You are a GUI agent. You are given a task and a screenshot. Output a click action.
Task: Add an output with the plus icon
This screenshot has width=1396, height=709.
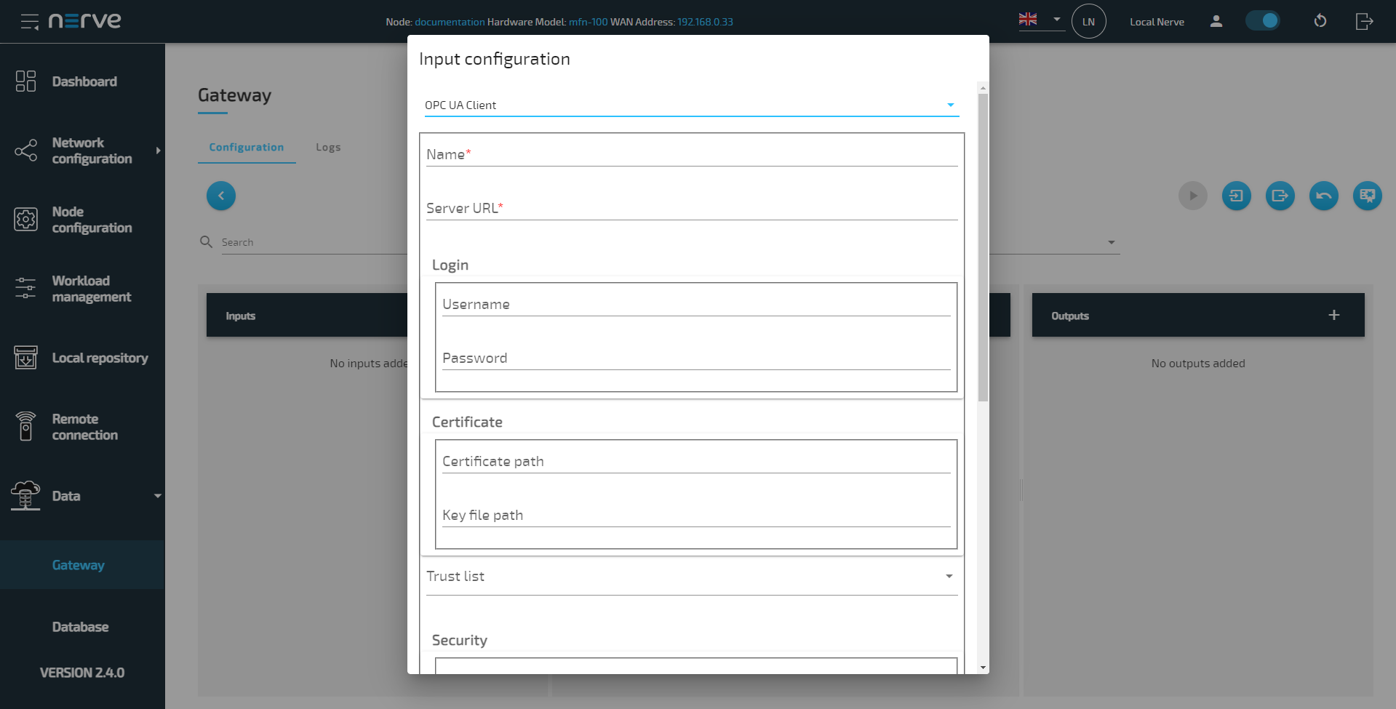coord(1333,315)
